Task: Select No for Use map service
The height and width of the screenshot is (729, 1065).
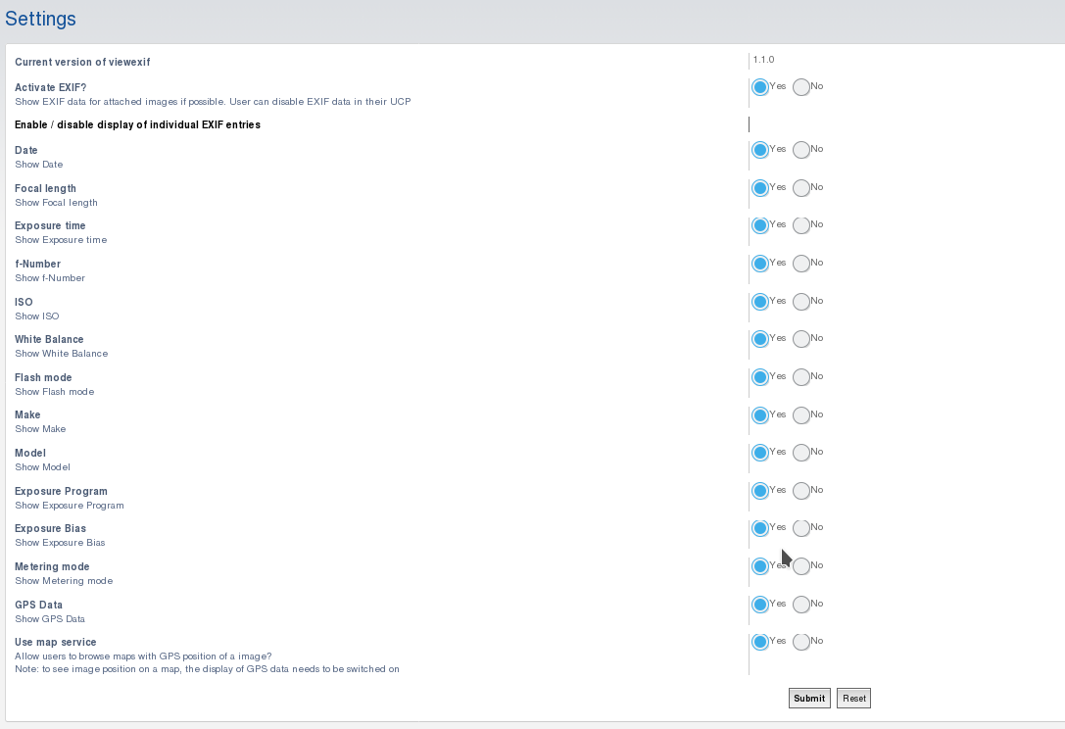Action: [x=801, y=642]
